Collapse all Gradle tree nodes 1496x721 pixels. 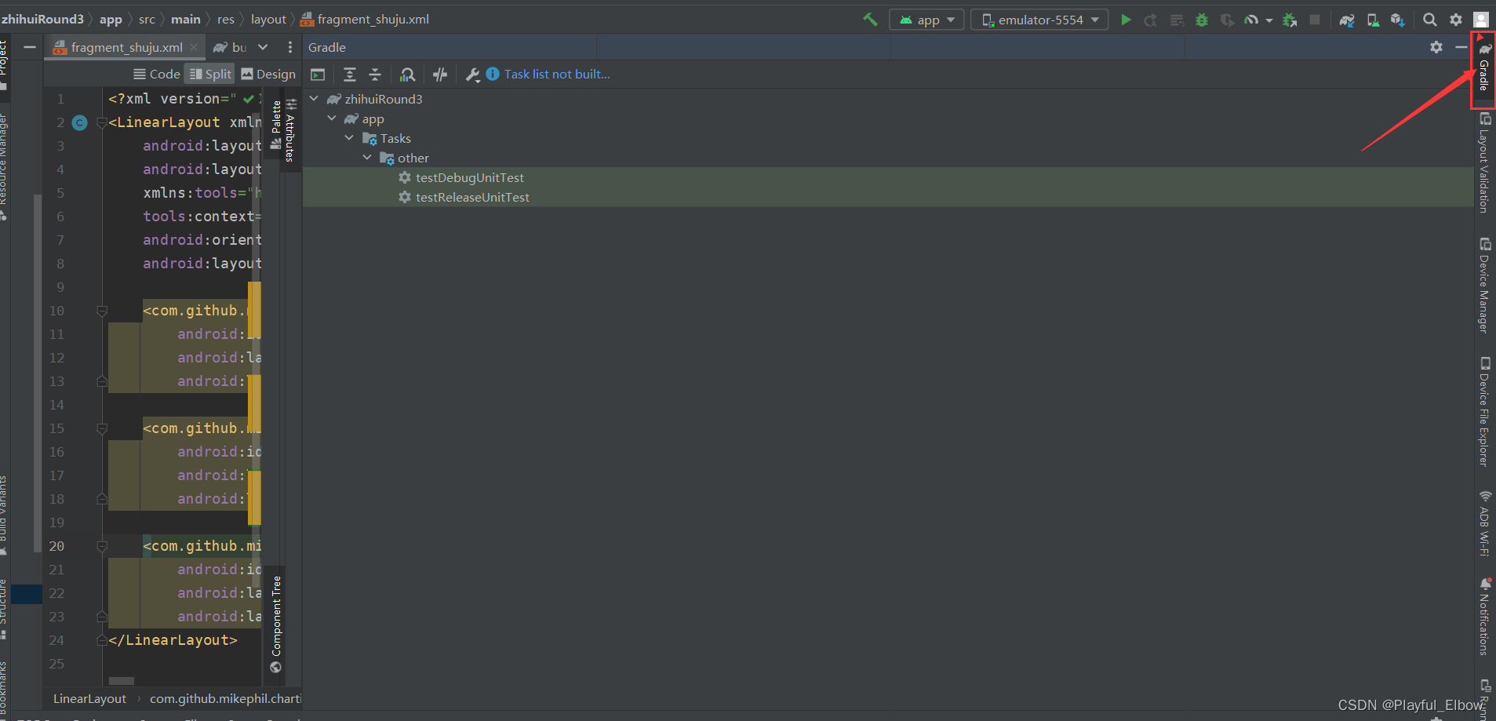pos(377,75)
